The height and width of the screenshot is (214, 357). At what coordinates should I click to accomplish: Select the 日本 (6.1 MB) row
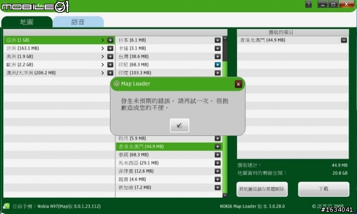point(169,40)
